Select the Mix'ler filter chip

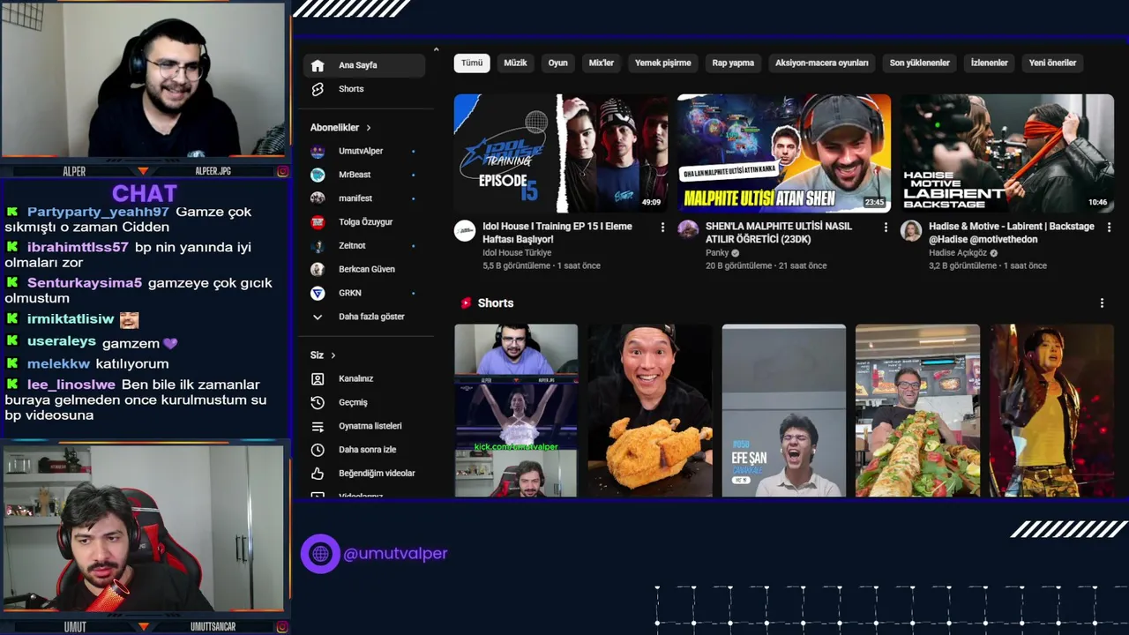click(602, 63)
